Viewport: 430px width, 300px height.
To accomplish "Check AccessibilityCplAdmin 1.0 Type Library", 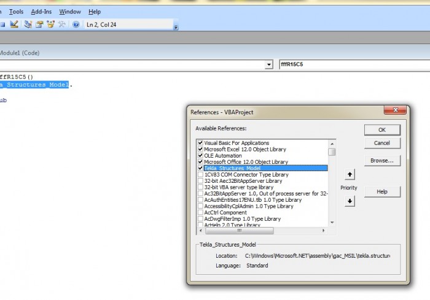I will coord(200,206).
